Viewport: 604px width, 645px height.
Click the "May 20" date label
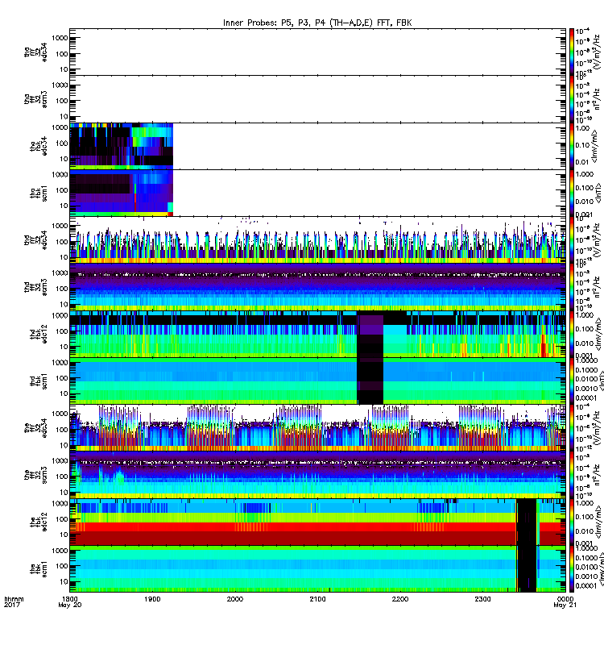click(x=70, y=605)
